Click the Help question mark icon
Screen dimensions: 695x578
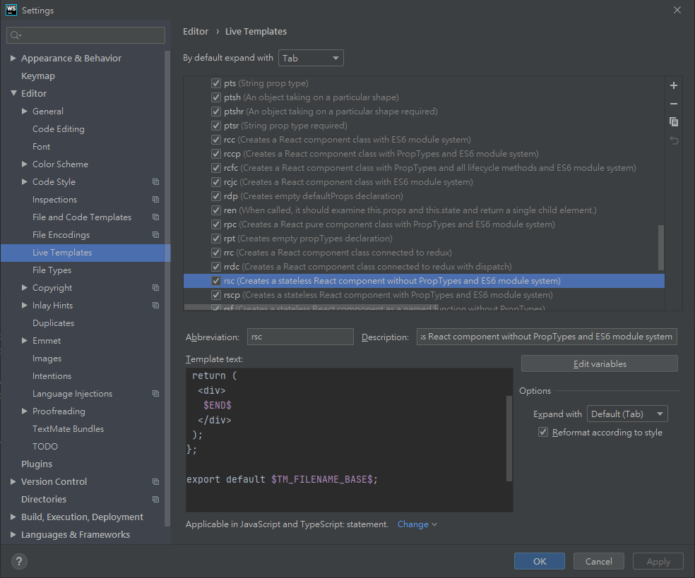(19, 562)
